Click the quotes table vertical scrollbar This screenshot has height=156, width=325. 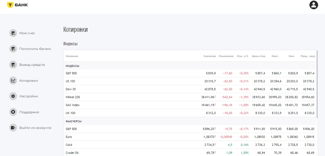pos(317,82)
